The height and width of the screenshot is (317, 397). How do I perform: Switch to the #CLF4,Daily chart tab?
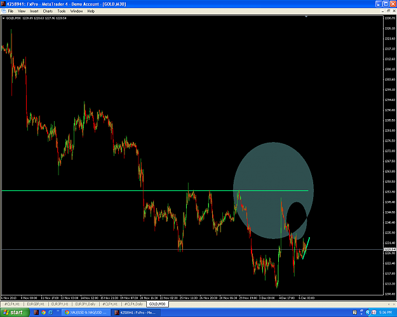tap(133, 304)
